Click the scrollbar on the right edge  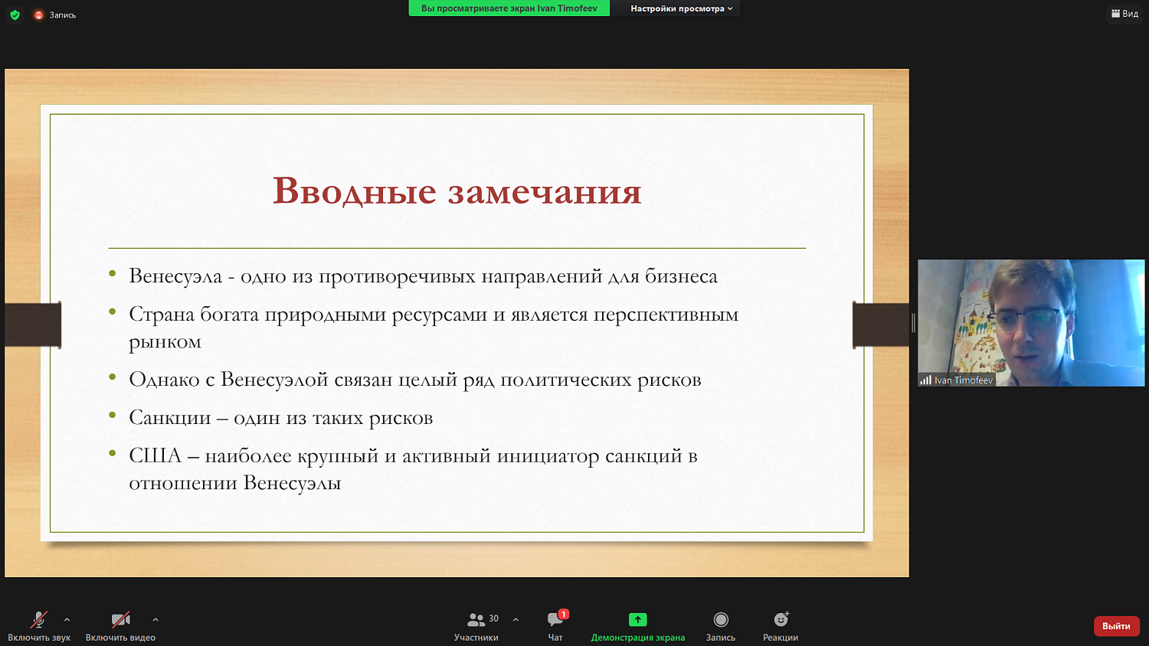point(912,323)
